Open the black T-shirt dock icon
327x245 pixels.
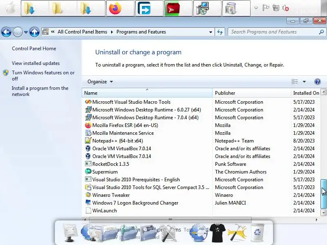point(217,233)
